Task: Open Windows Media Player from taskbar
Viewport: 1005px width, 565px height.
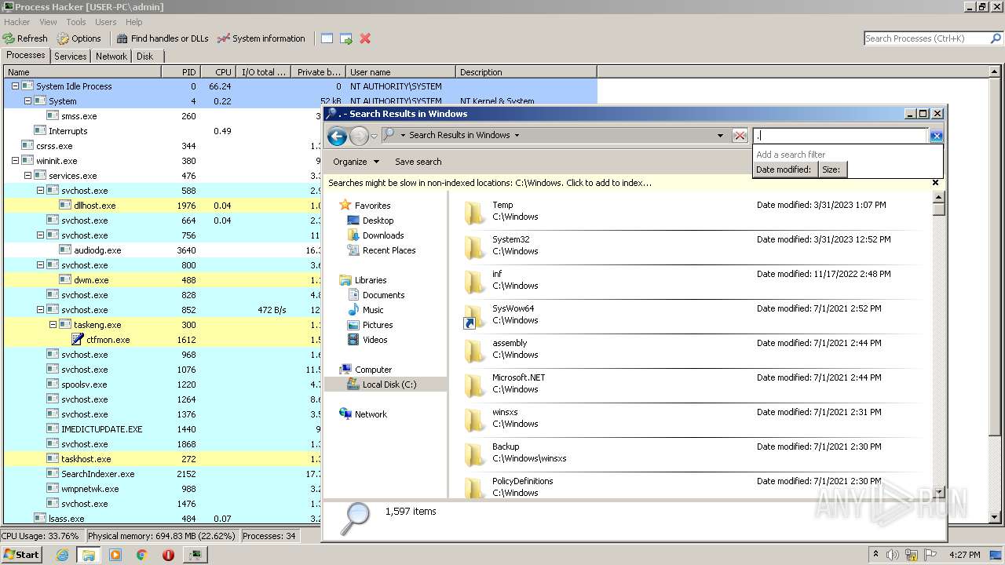Action: pos(115,555)
